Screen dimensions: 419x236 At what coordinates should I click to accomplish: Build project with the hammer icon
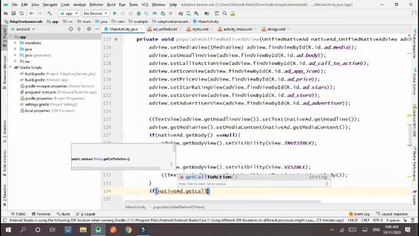coord(50,13)
